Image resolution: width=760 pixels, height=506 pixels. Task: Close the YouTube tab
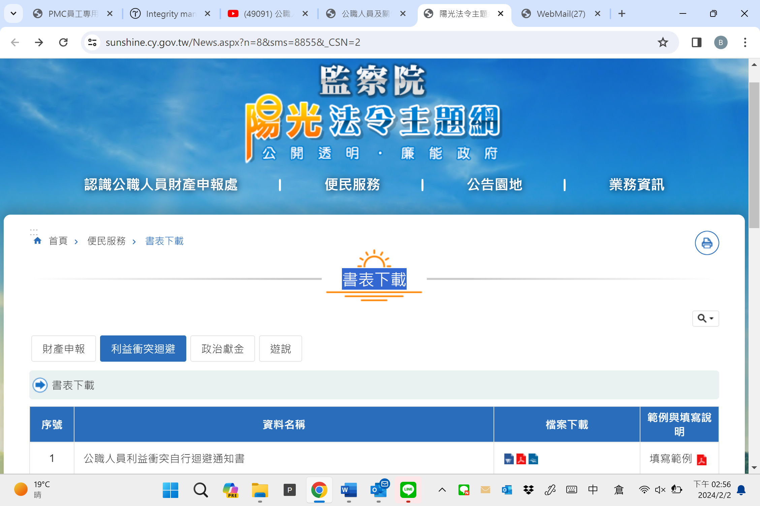[305, 14]
